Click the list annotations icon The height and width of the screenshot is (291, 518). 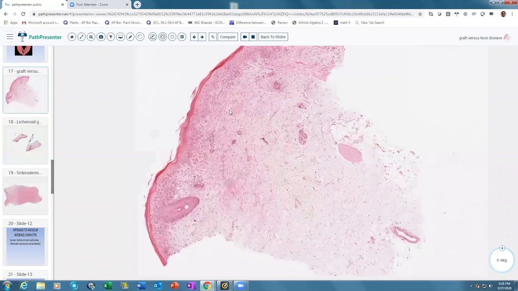(182, 37)
